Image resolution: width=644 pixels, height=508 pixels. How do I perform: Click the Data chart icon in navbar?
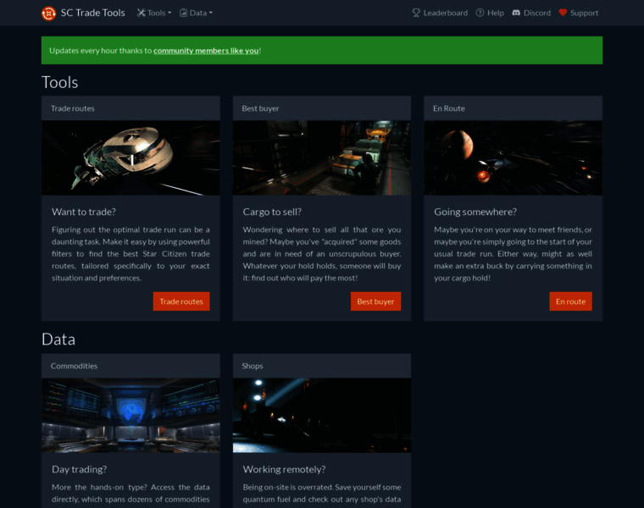[183, 13]
